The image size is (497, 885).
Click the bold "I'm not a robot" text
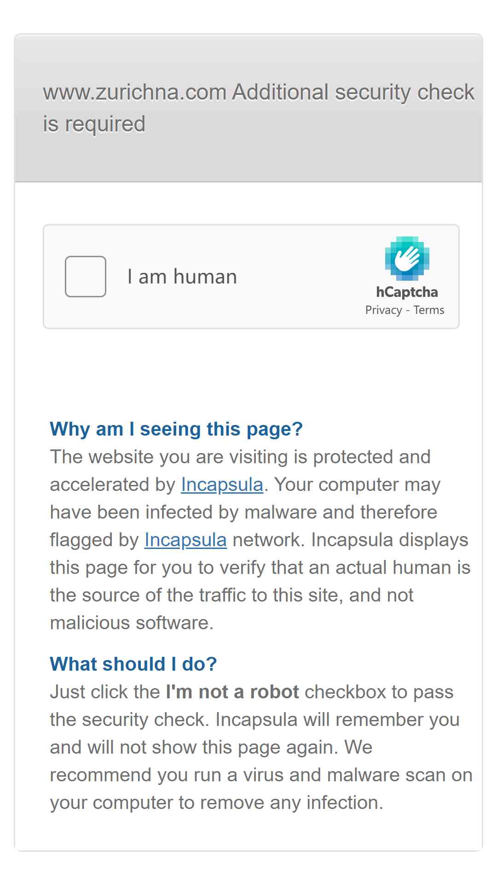pos(232,692)
